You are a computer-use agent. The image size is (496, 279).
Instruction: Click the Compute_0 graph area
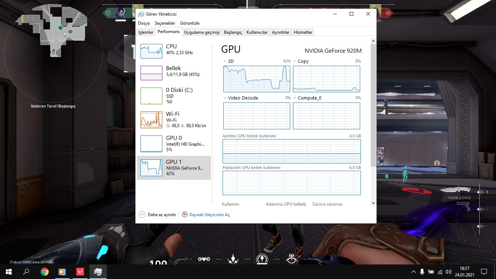tap(326, 116)
